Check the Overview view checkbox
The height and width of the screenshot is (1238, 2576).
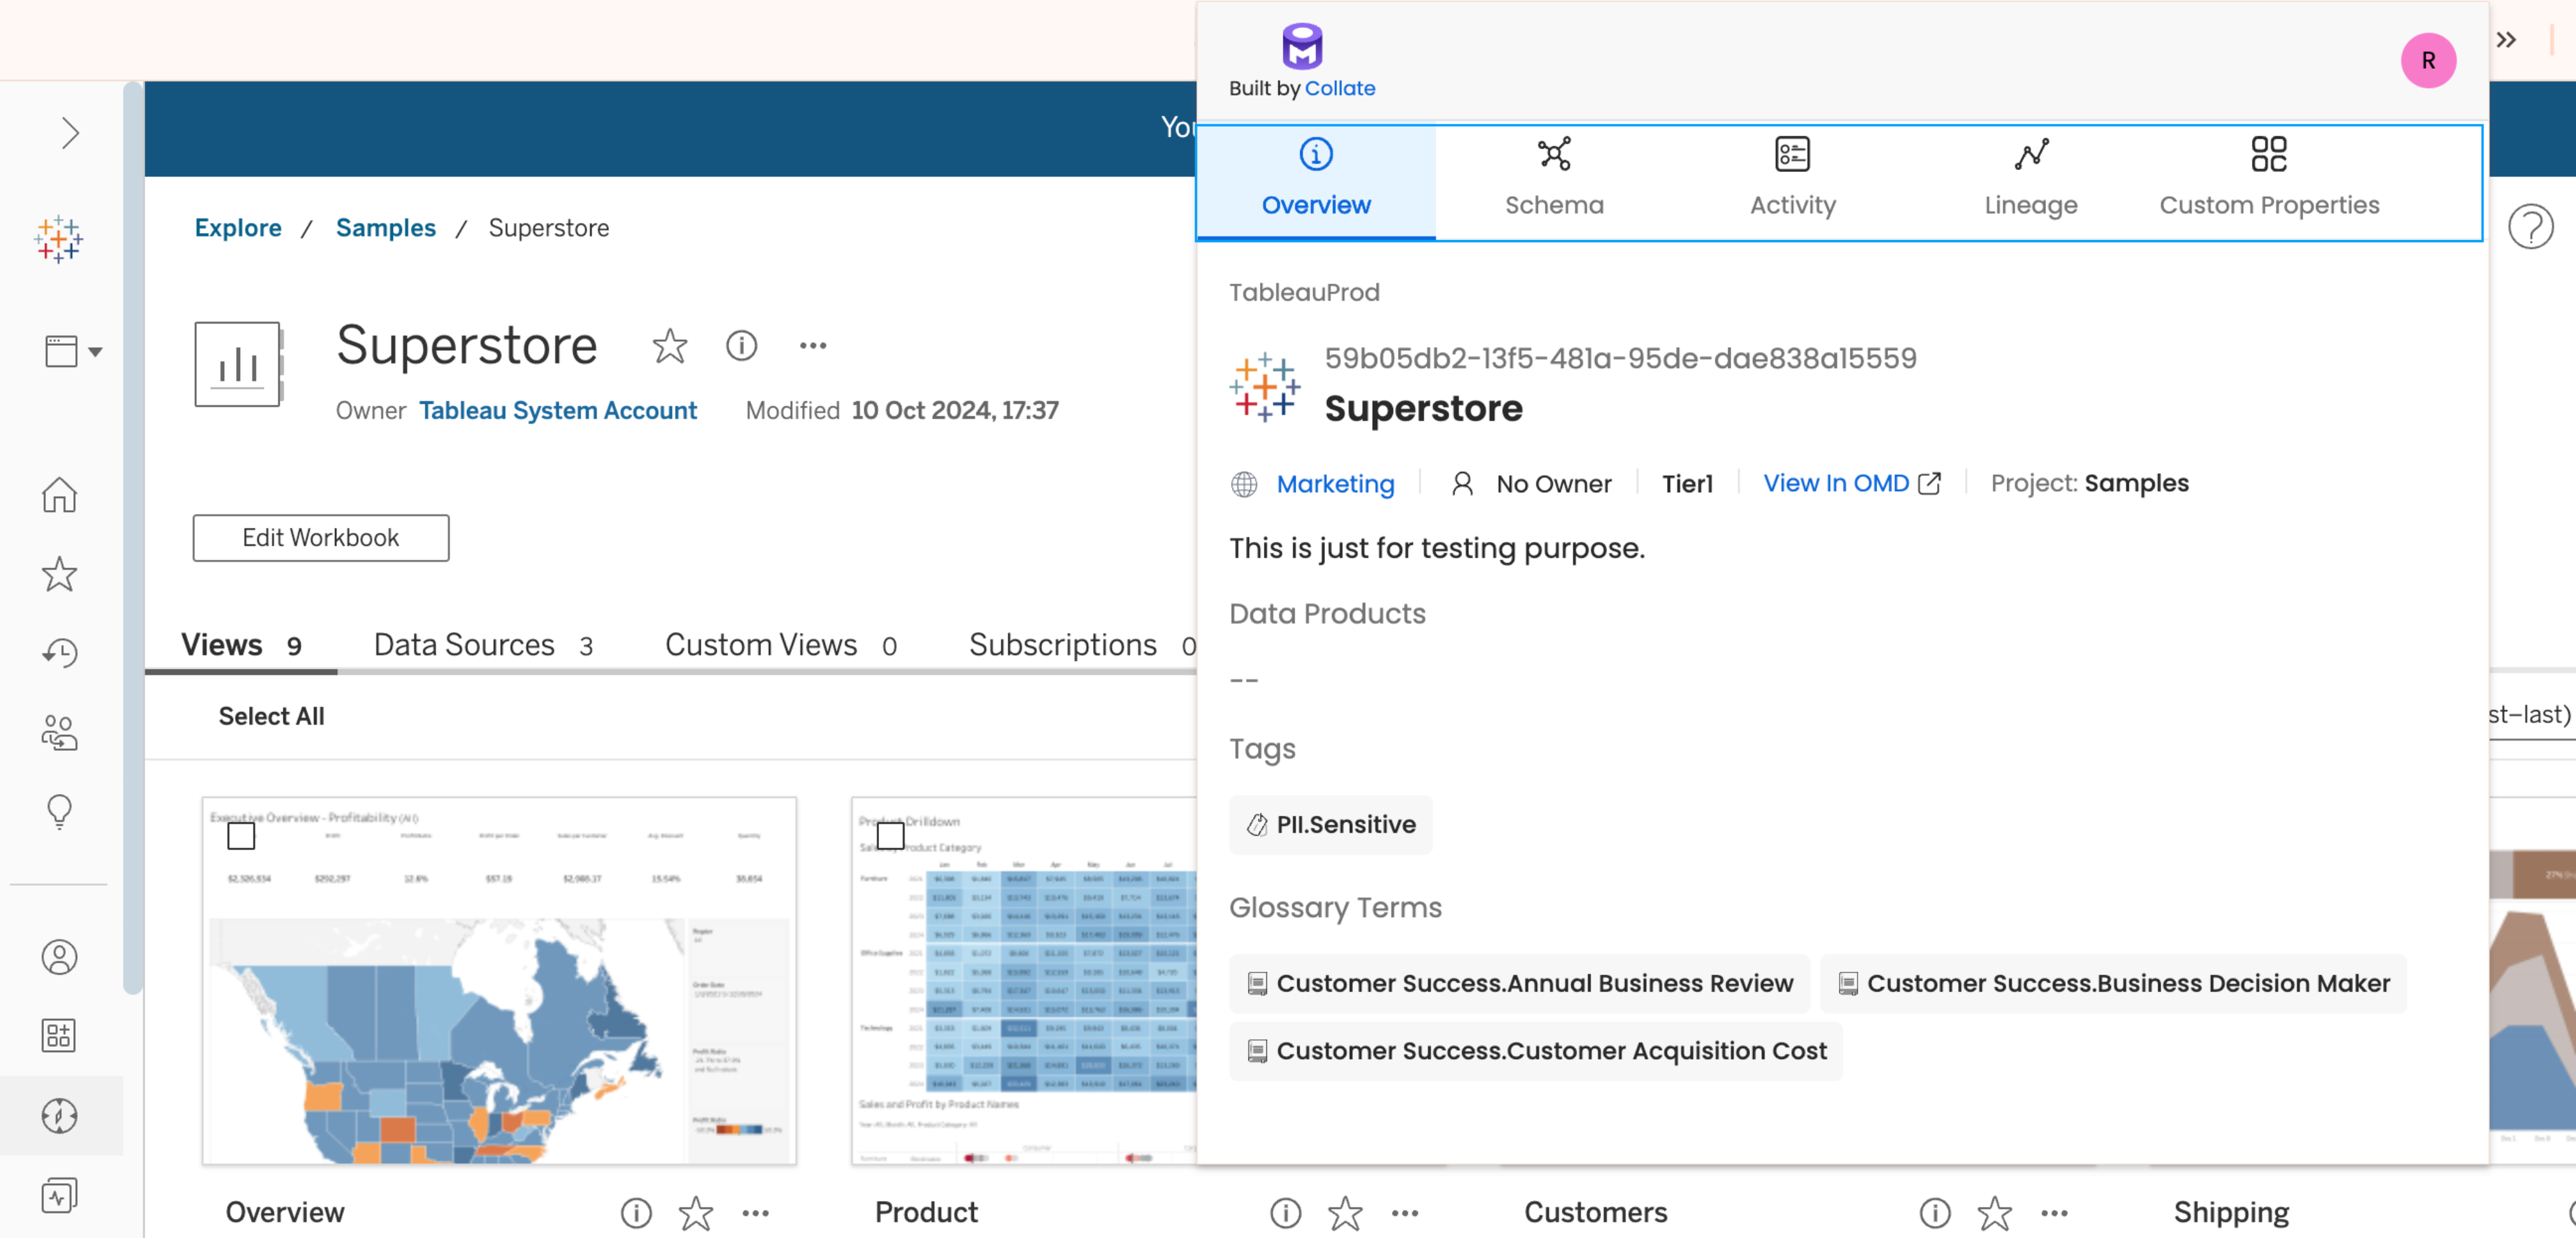pos(241,836)
